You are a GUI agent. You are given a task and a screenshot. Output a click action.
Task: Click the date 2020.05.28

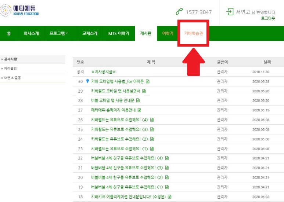[260, 81]
